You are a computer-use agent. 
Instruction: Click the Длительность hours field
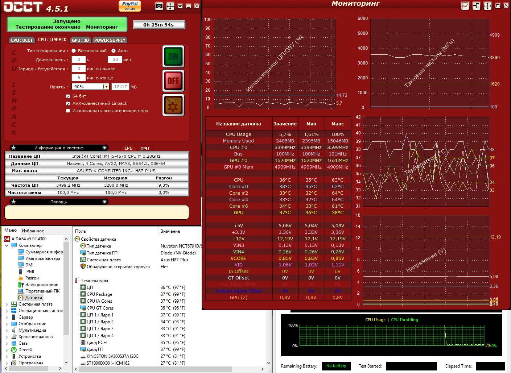pyautogui.click(x=79, y=59)
